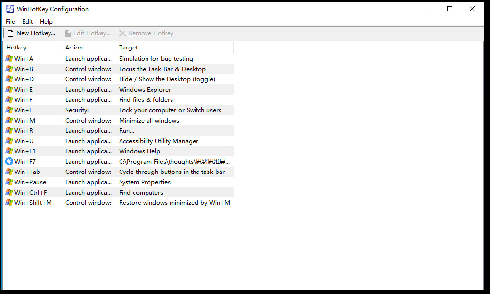Click the Windows flag icon beside Win+Ctrl+F
The image size is (490, 294).
click(9, 193)
